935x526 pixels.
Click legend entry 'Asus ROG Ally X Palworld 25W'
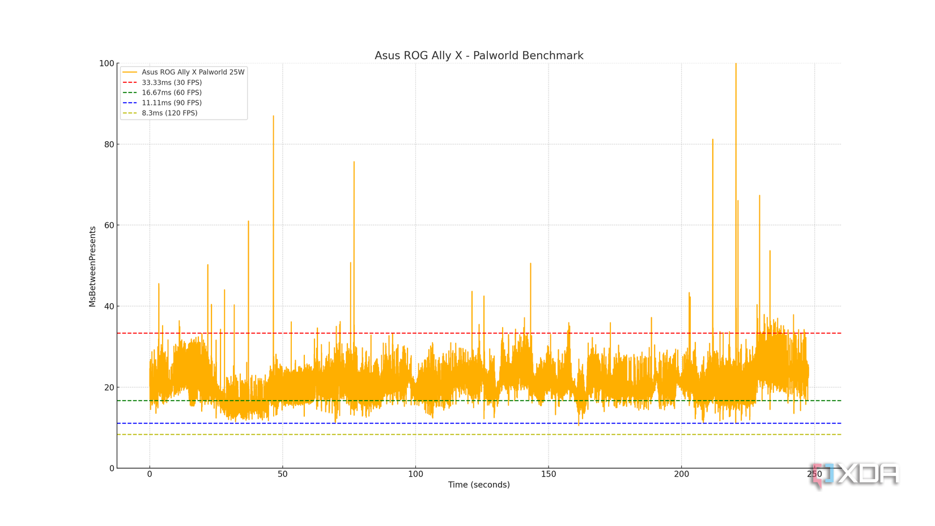[x=193, y=72]
